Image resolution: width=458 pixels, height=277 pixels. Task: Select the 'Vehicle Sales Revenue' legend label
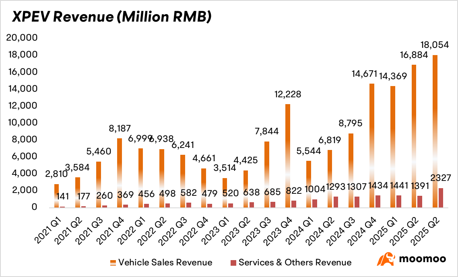(165, 263)
